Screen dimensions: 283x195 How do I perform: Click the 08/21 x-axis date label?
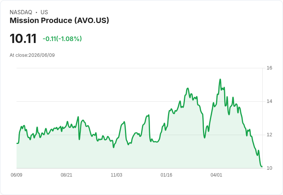[67, 175]
